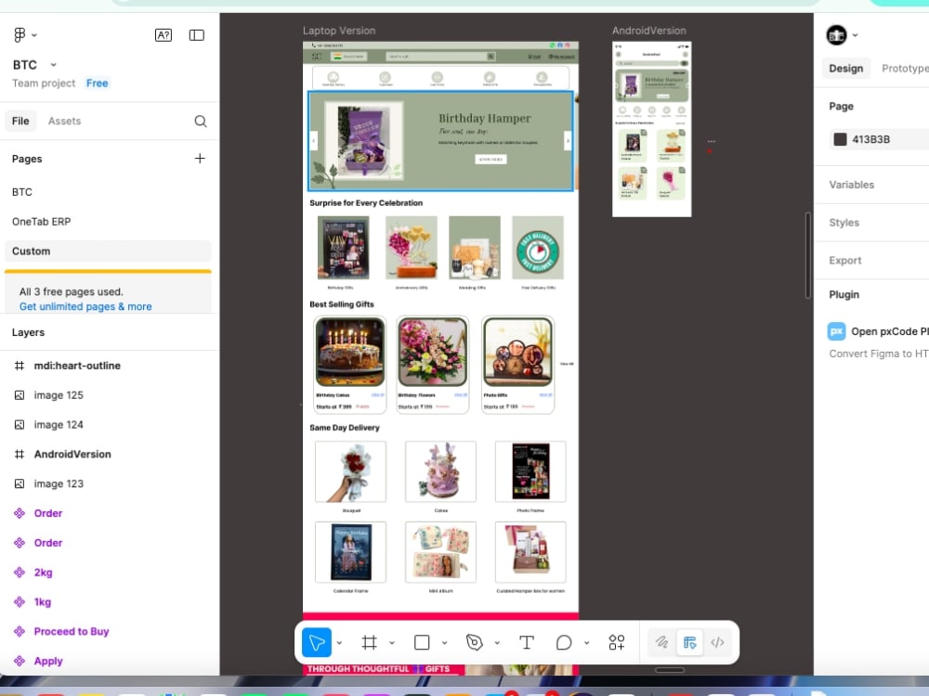Image resolution: width=929 pixels, height=696 pixels.
Task: Expand the Pen tool options chevron
Action: [x=497, y=643]
